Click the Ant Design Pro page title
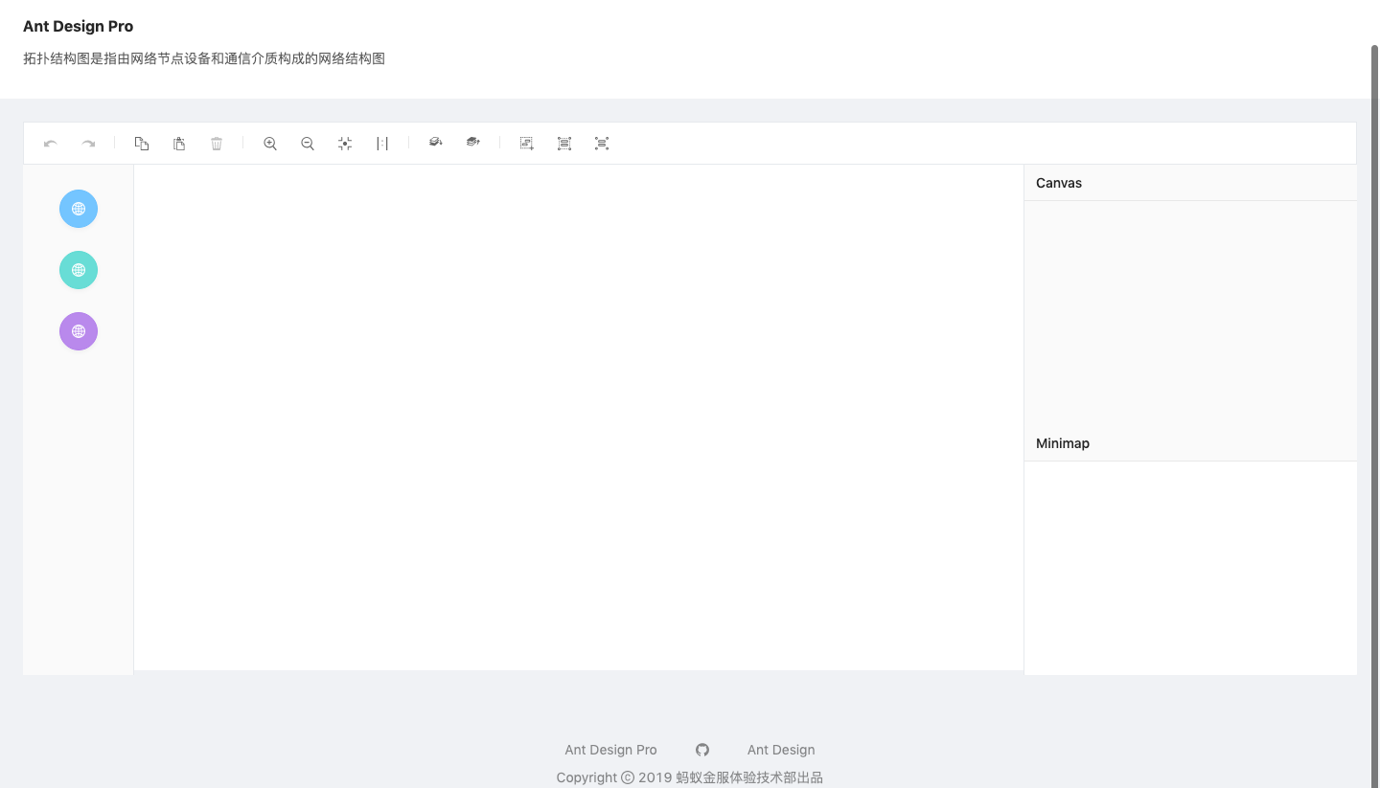 (x=79, y=27)
